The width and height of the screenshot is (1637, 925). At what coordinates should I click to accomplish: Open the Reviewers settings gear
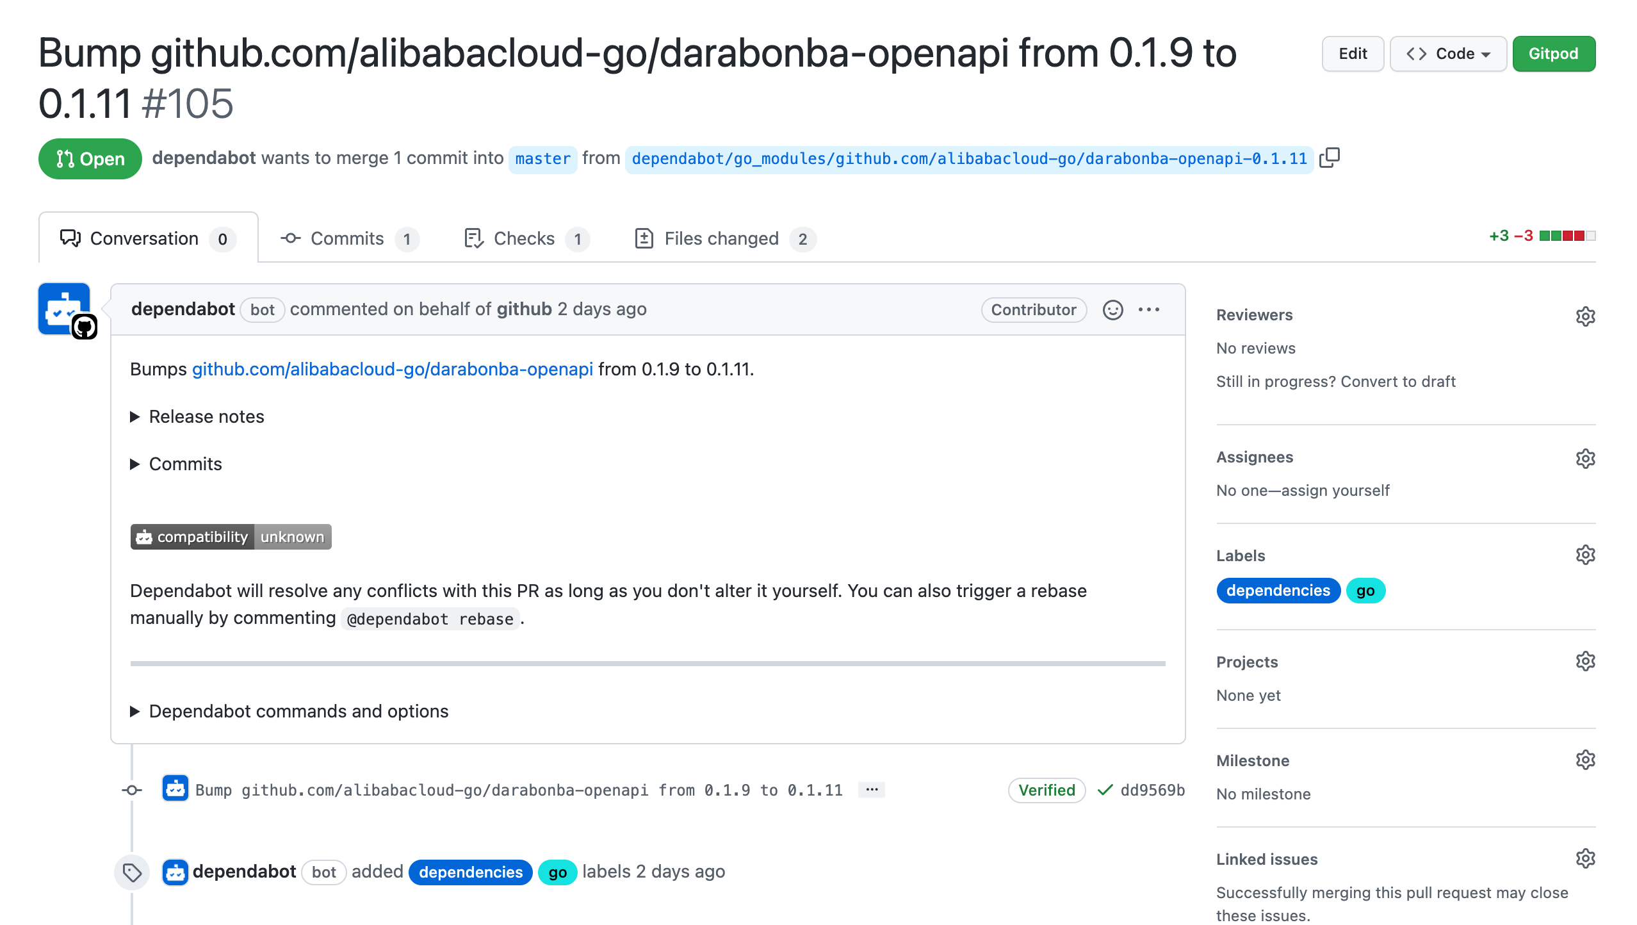[1584, 316]
